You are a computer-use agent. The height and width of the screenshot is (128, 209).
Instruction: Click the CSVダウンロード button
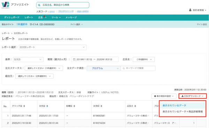click(193, 96)
